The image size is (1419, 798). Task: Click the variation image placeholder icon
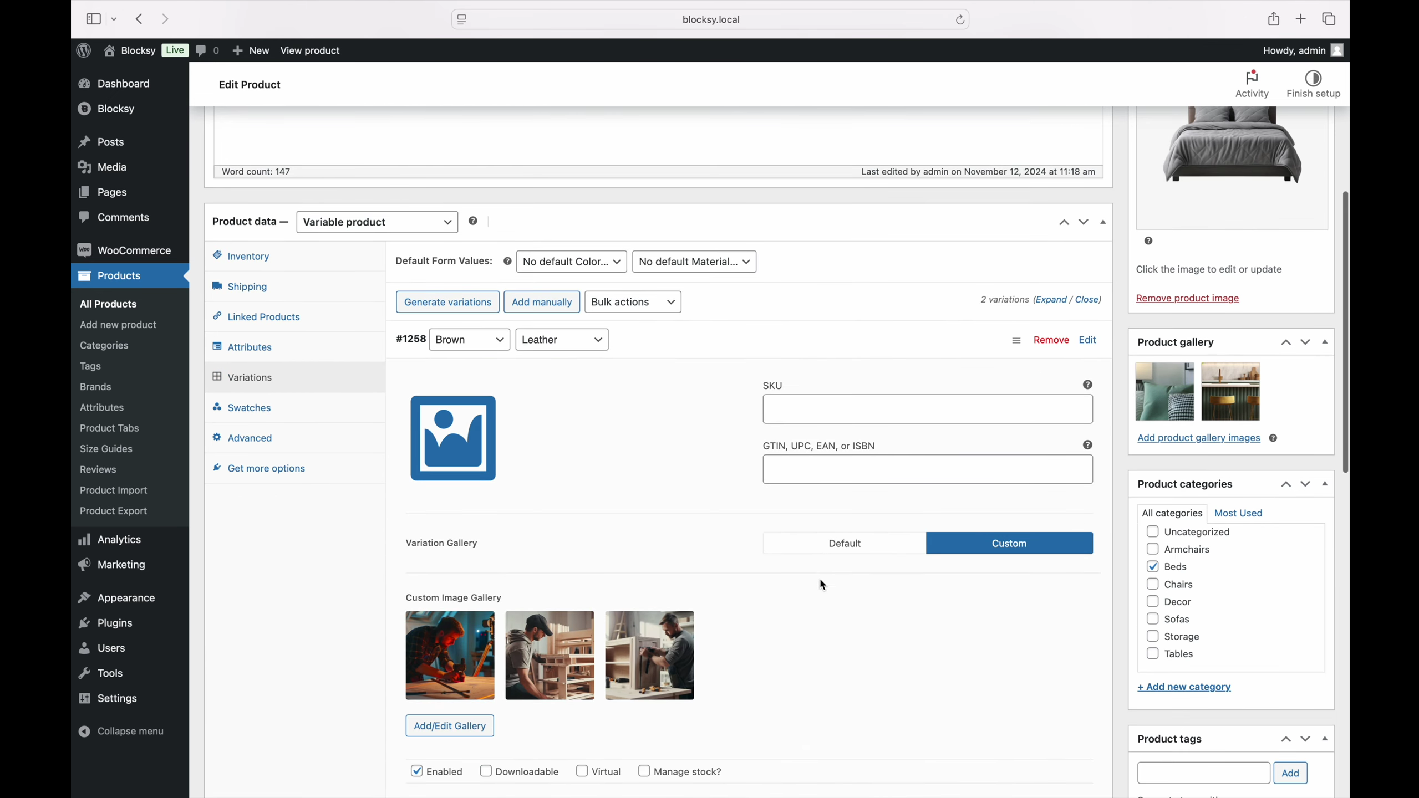coord(452,438)
